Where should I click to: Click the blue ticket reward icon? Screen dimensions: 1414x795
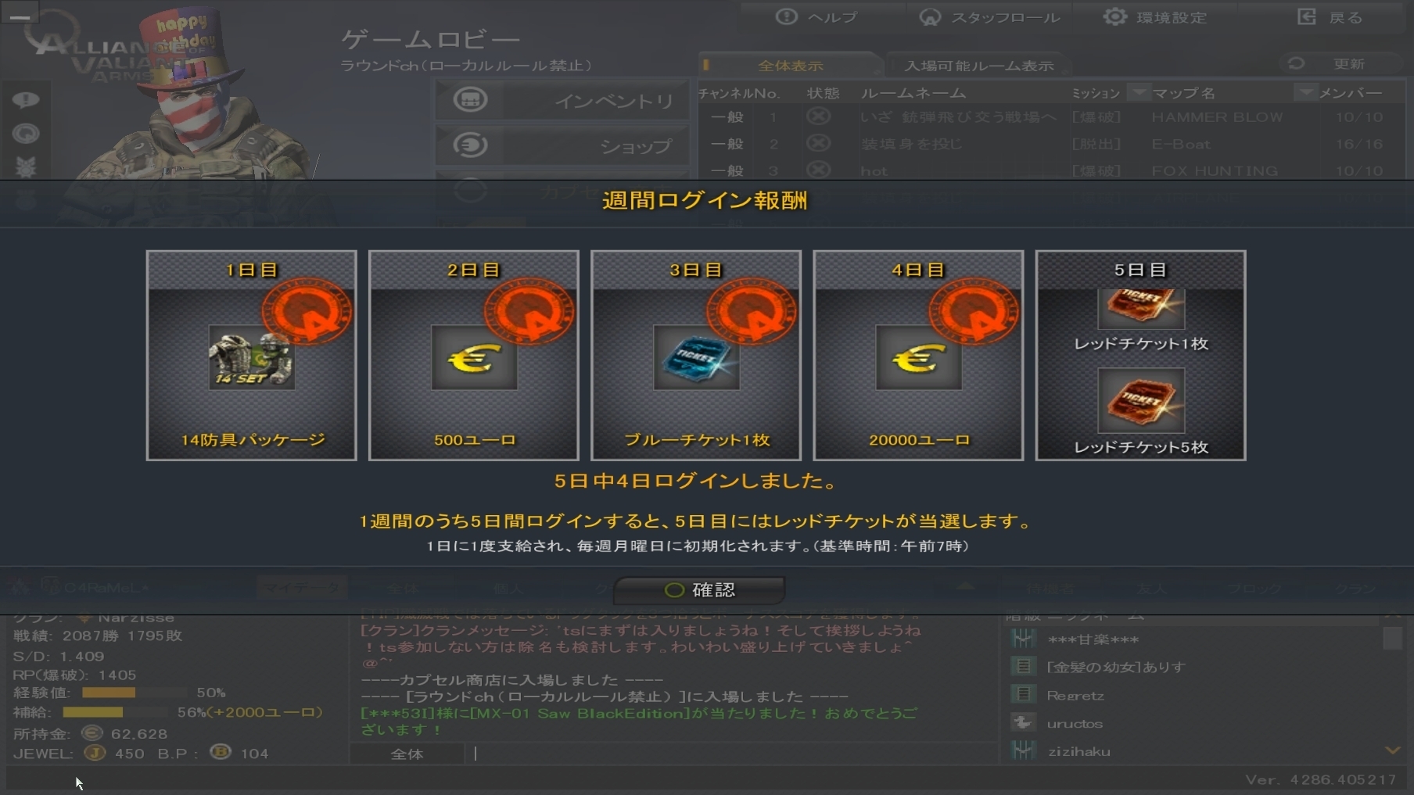(x=696, y=358)
